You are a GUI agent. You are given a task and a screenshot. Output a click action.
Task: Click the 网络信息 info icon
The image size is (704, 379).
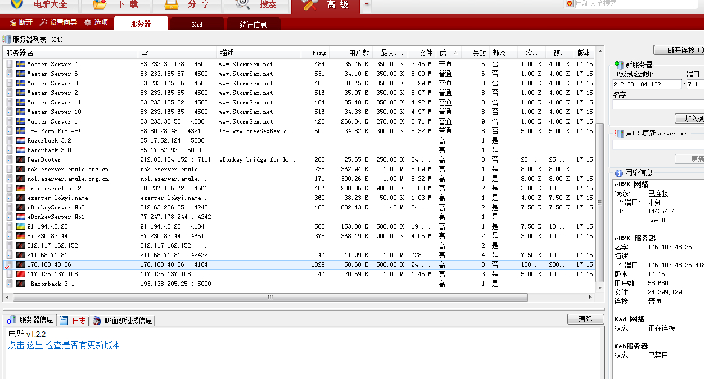[x=619, y=173]
